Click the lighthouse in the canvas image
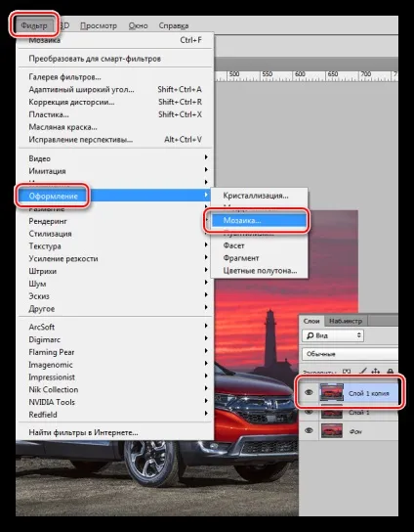This screenshot has height=532, width=414. [x=270, y=339]
